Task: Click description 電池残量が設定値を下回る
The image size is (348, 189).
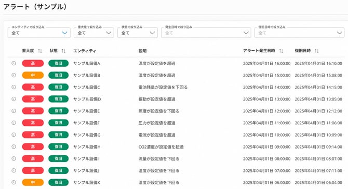Action: pyautogui.click(x=163, y=88)
